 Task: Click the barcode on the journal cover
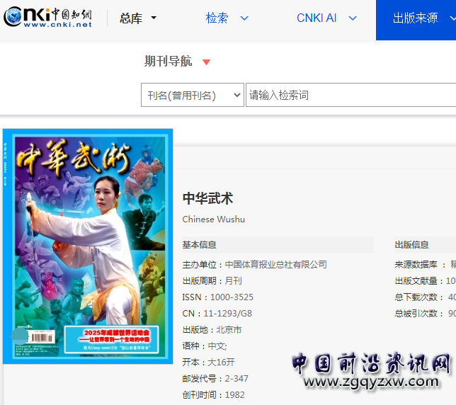[42, 339]
